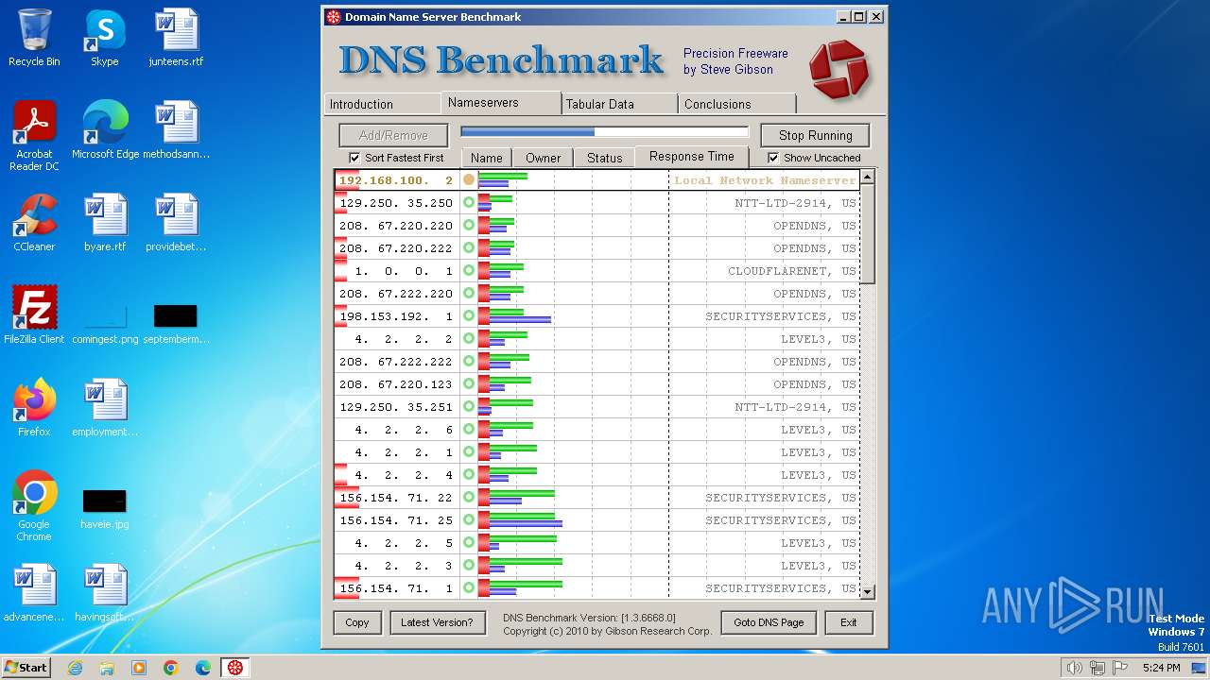The image size is (1210, 680).
Task: Open Chrome from the taskbar
Action: (171, 668)
